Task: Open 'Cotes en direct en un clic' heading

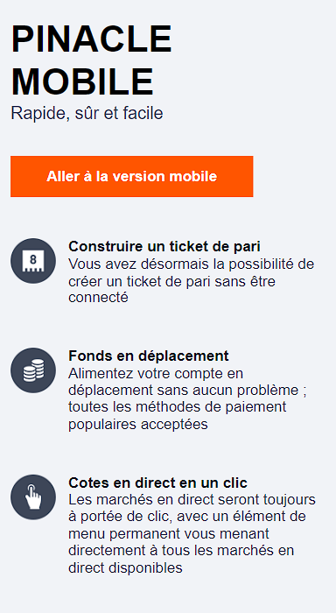Action: [157, 483]
